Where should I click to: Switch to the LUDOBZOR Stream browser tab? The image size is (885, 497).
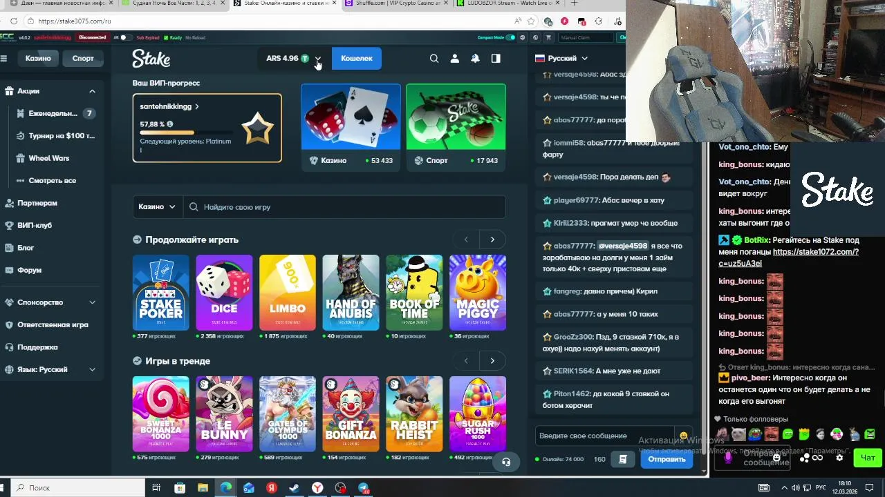[510, 3]
